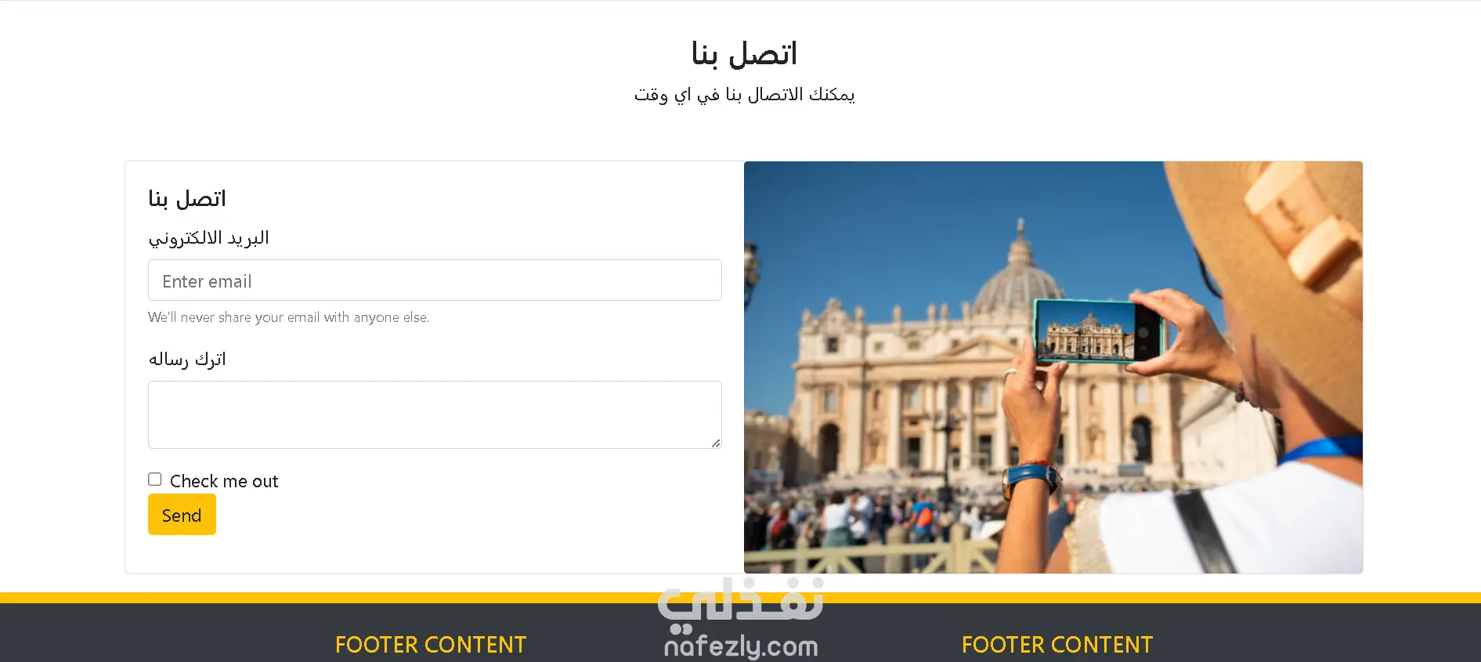Submit the form with the Send button

tap(182, 515)
